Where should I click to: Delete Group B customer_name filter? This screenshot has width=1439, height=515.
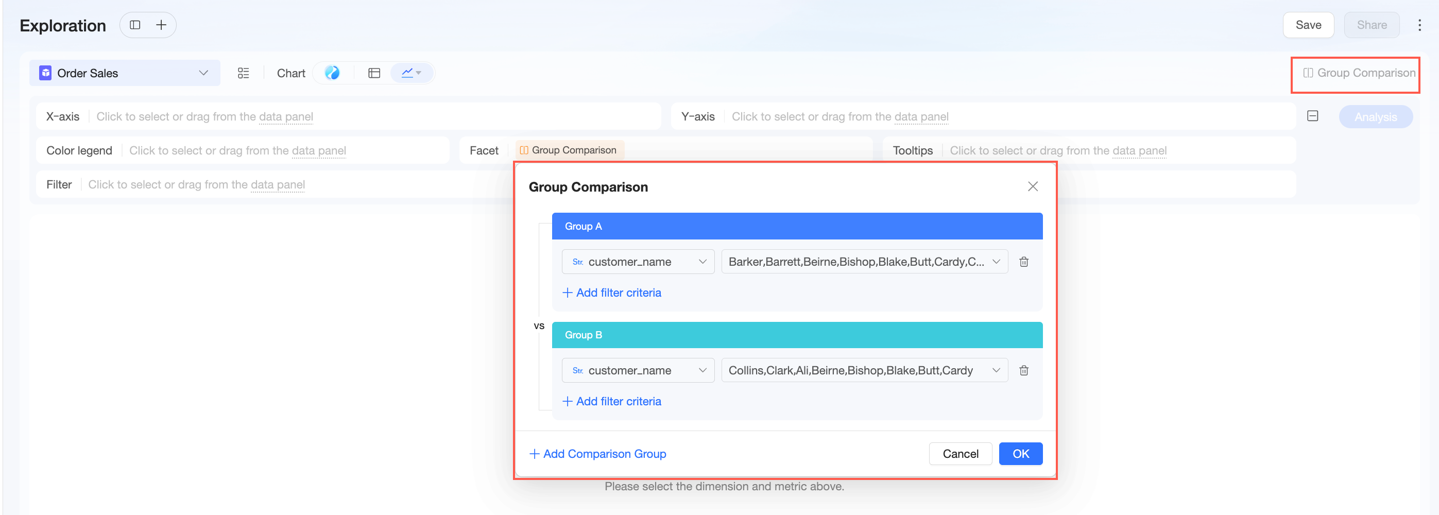pyautogui.click(x=1024, y=370)
